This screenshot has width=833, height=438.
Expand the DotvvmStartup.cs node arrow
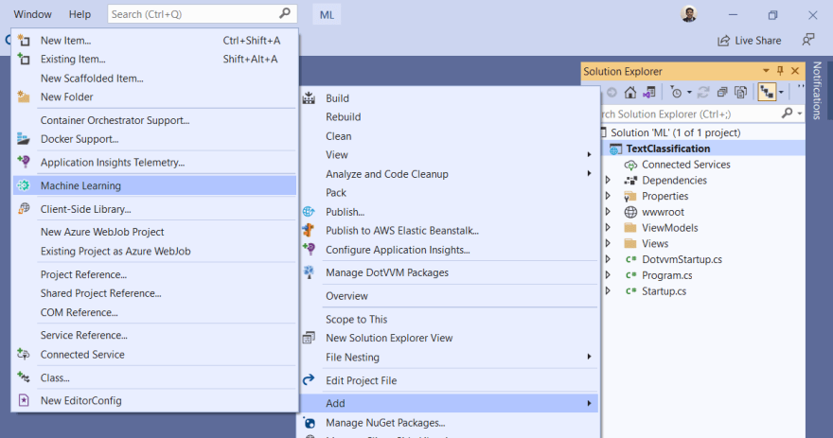(x=609, y=259)
